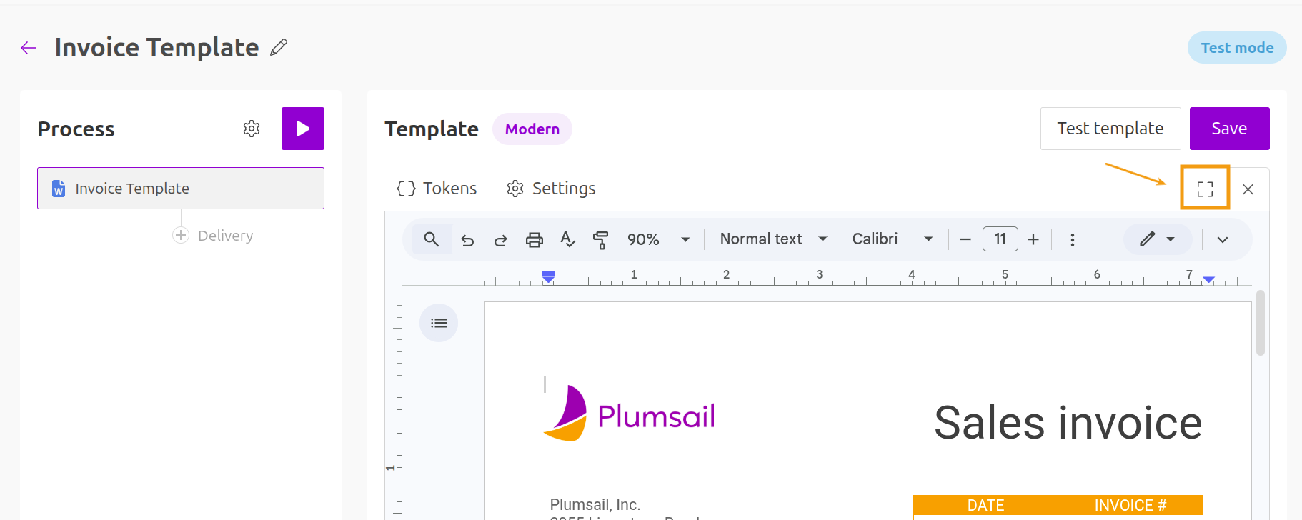Expand editor to full screen

pyautogui.click(x=1205, y=189)
